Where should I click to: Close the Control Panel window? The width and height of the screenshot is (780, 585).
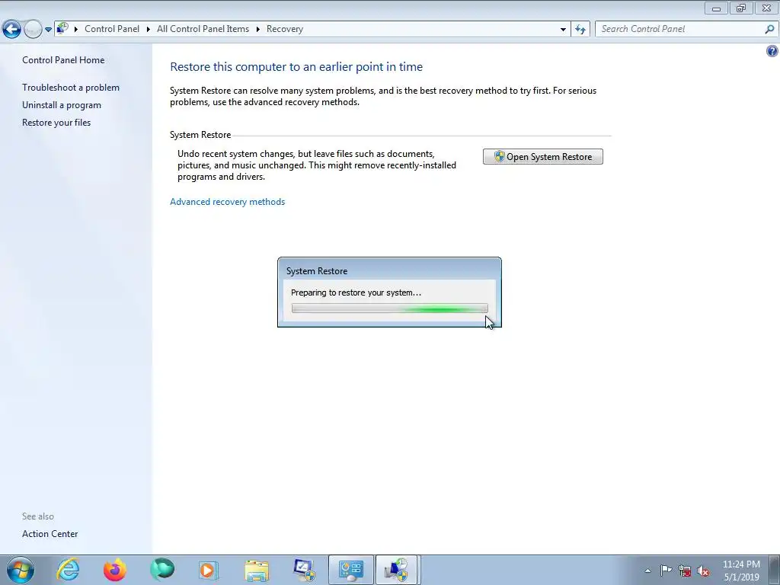coord(766,8)
